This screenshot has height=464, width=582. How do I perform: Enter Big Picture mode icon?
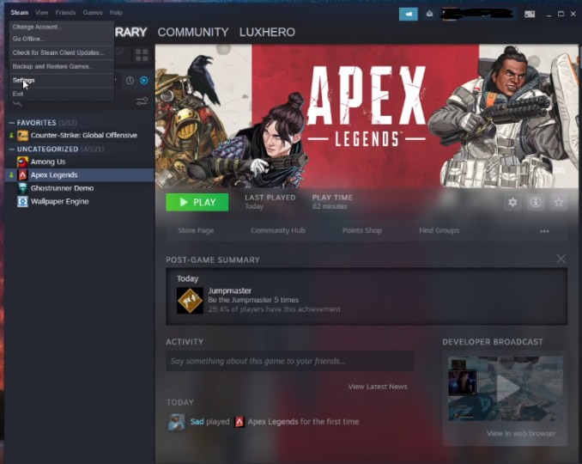pos(530,14)
